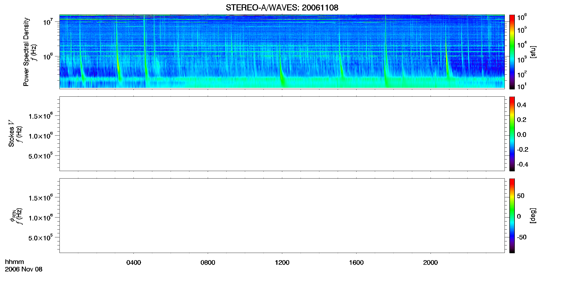Click the power spectral density color bar

[512, 52]
